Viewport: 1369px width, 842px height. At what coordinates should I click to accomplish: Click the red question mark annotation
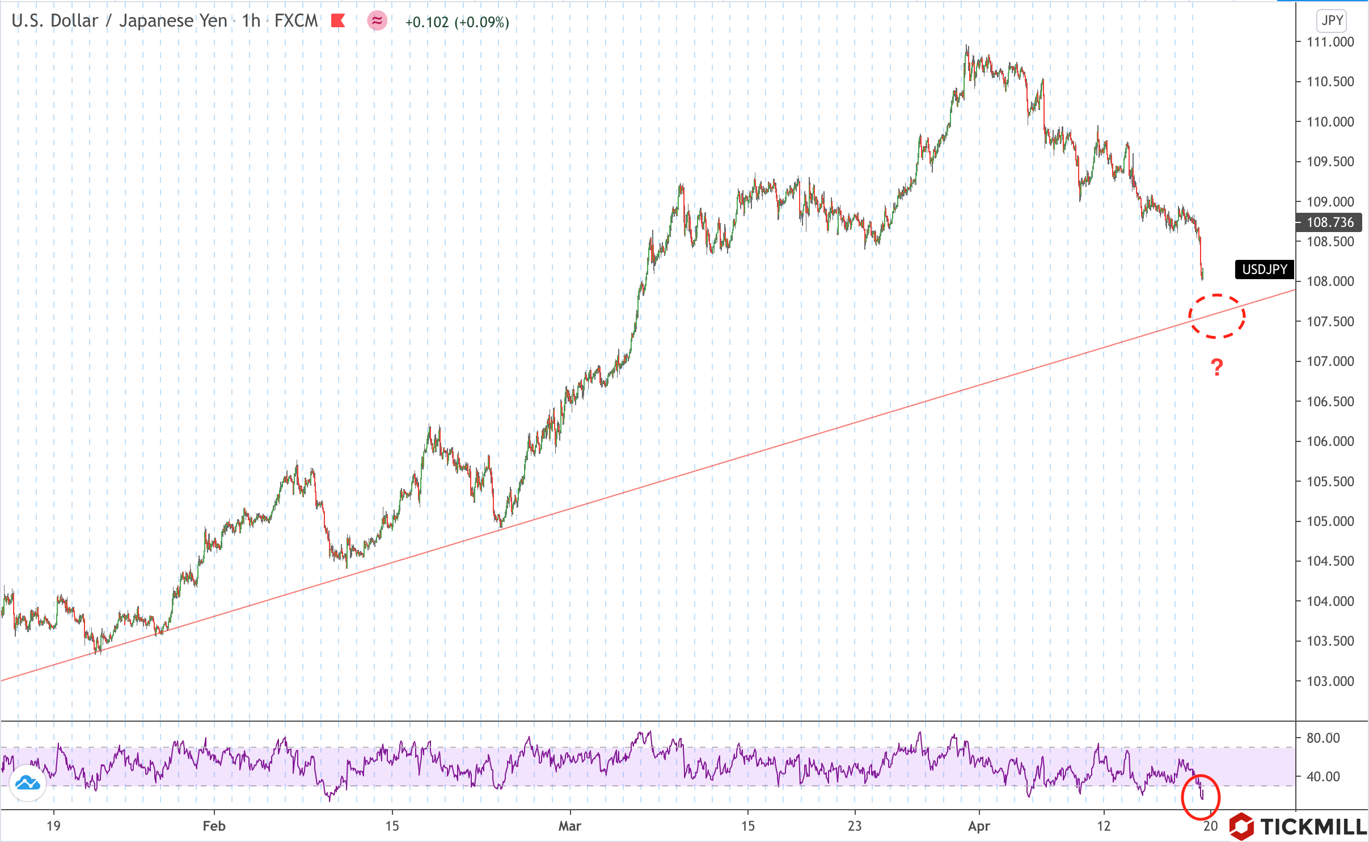[1216, 368]
